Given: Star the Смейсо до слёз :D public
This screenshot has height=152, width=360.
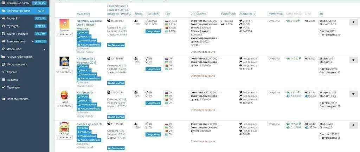Looking at the screenshot, I should tap(353, 125).
